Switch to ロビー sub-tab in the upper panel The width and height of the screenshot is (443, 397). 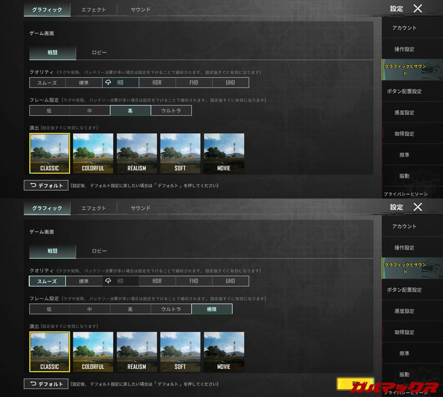99,53
